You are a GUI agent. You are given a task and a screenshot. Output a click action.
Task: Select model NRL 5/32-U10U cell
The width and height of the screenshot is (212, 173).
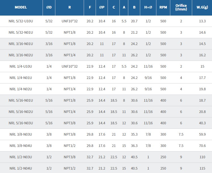coord(21,21)
